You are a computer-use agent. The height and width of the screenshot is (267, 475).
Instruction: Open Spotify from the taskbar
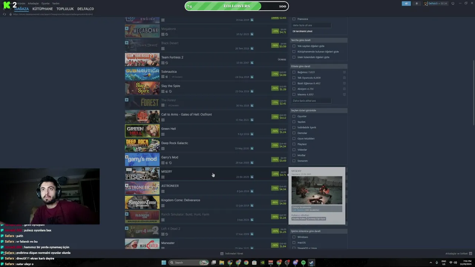[303, 263]
